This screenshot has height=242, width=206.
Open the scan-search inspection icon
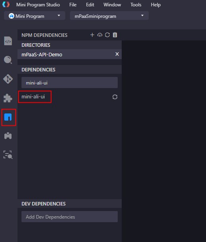(8, 155)
